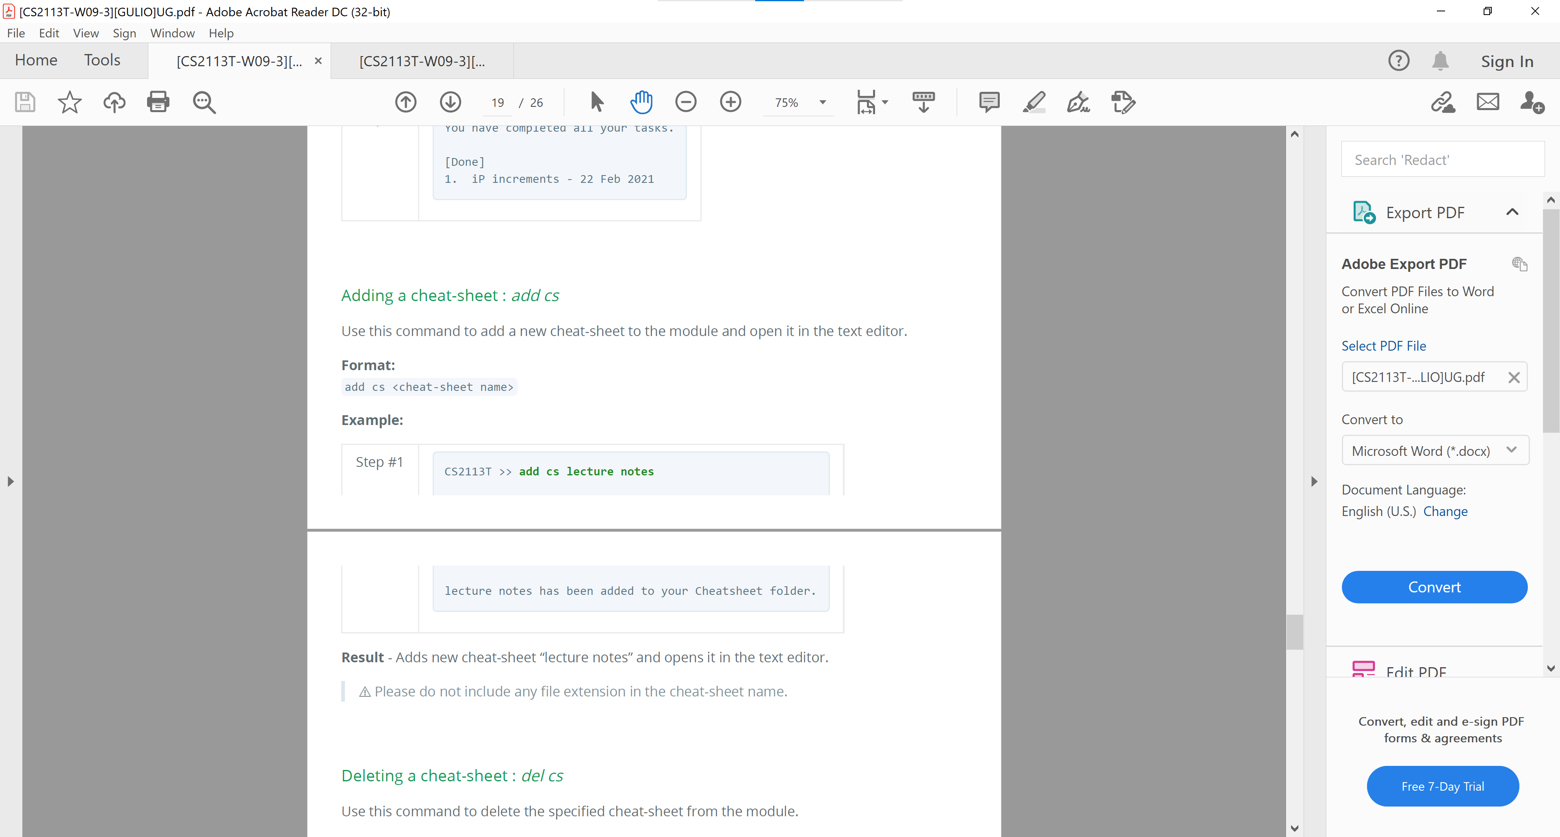Open the Convert to format dropdown
The width and height of the screenshot is (1560, 837).
pos(1434,451)
